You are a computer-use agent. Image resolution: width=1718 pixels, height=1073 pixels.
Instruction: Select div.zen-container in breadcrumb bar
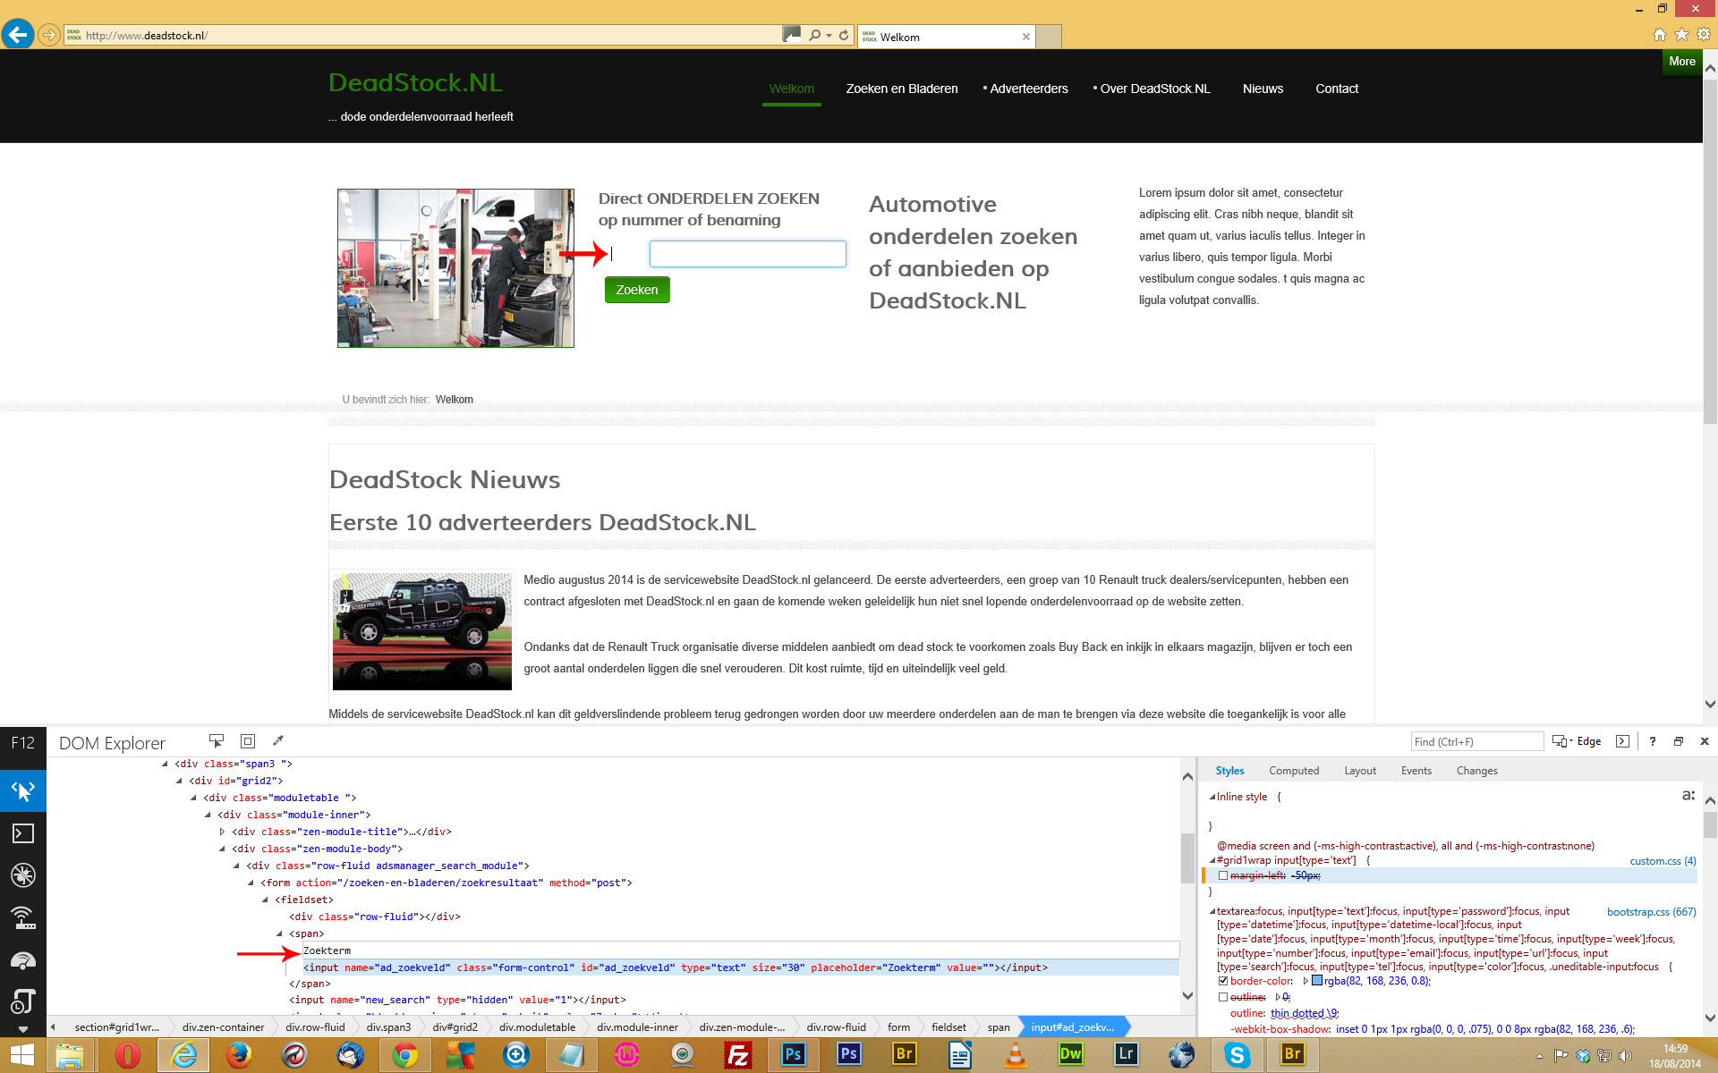(223, 1027)
